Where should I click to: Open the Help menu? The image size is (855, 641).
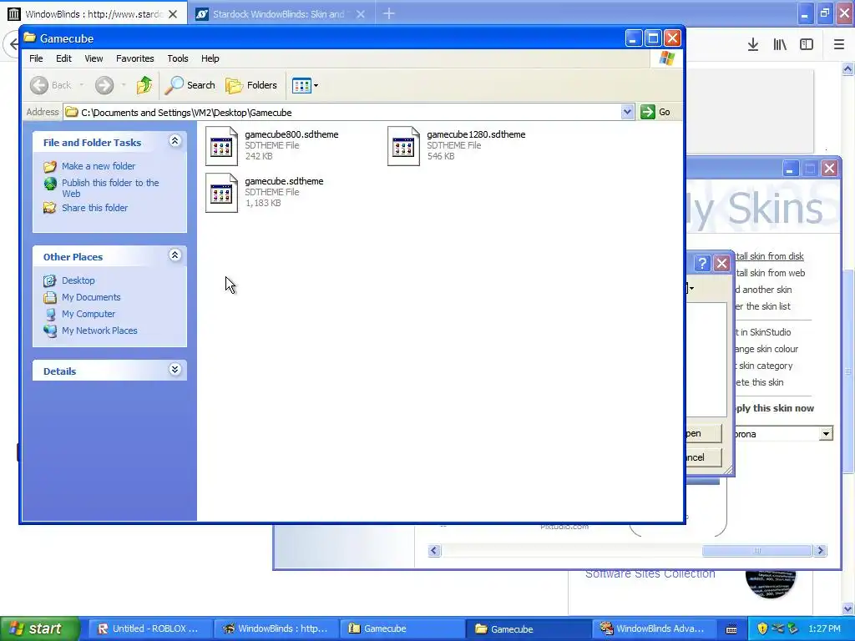tap(210, 58)
